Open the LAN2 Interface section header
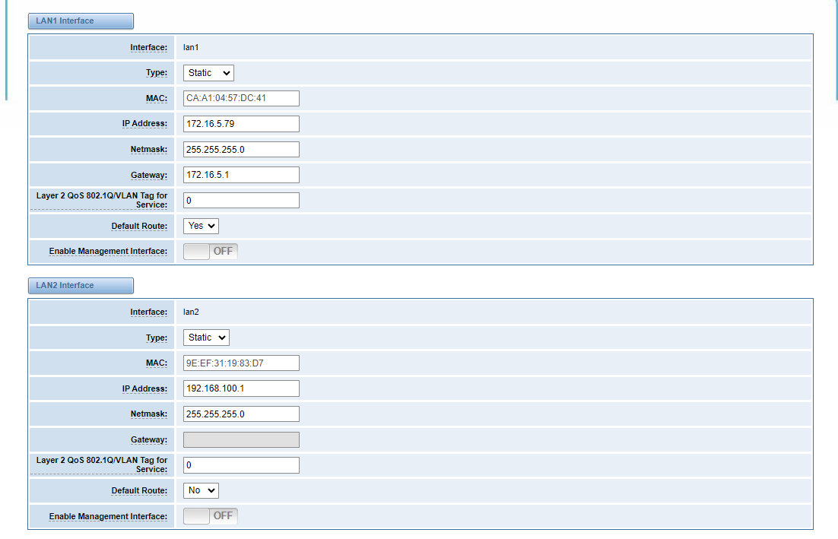 click(81, 285)
